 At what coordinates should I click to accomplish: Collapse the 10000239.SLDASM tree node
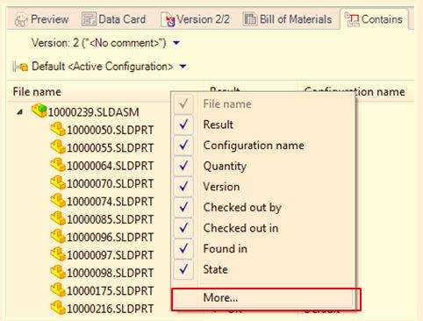pyautogui.click(x=20, y=112)
